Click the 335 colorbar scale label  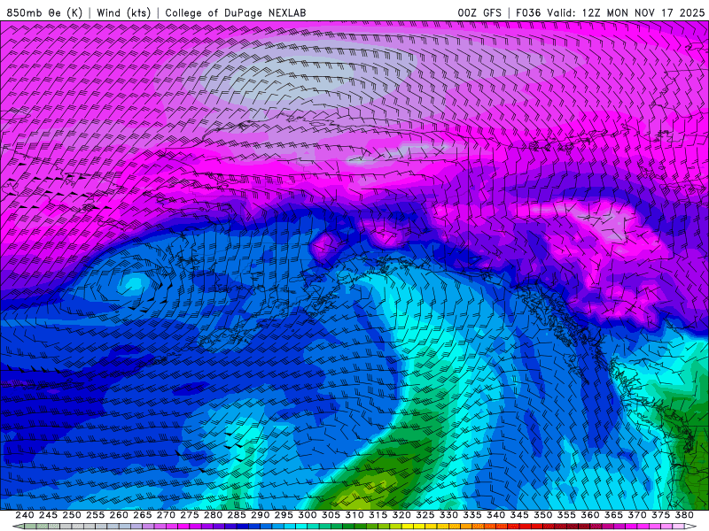[472, 515]
